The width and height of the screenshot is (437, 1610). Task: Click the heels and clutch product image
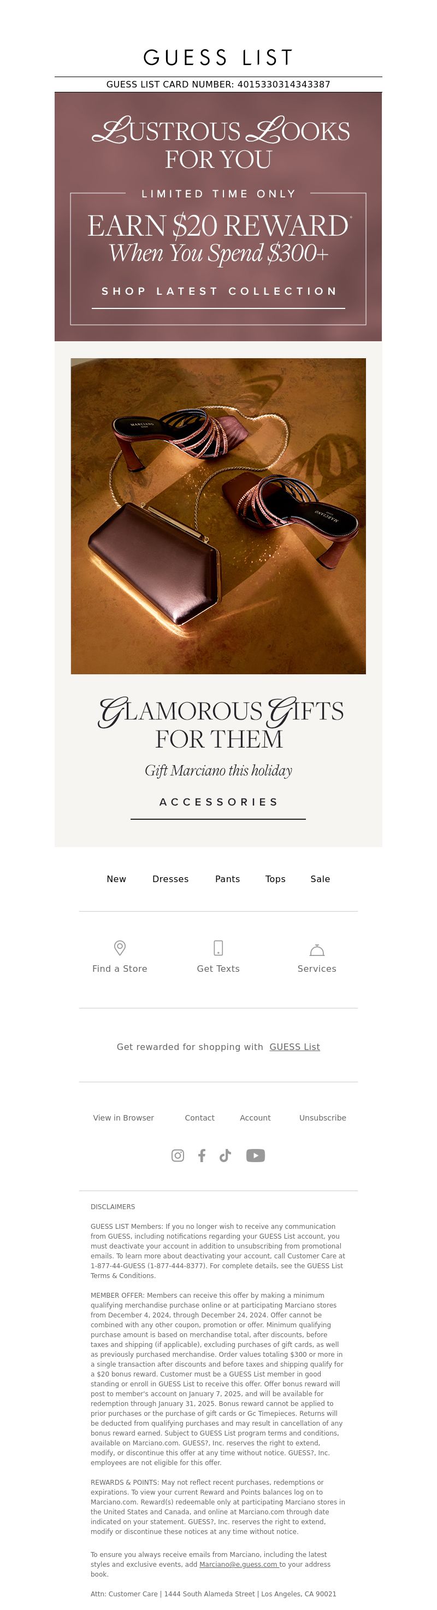pyautogui.click(x=218, y=516)
